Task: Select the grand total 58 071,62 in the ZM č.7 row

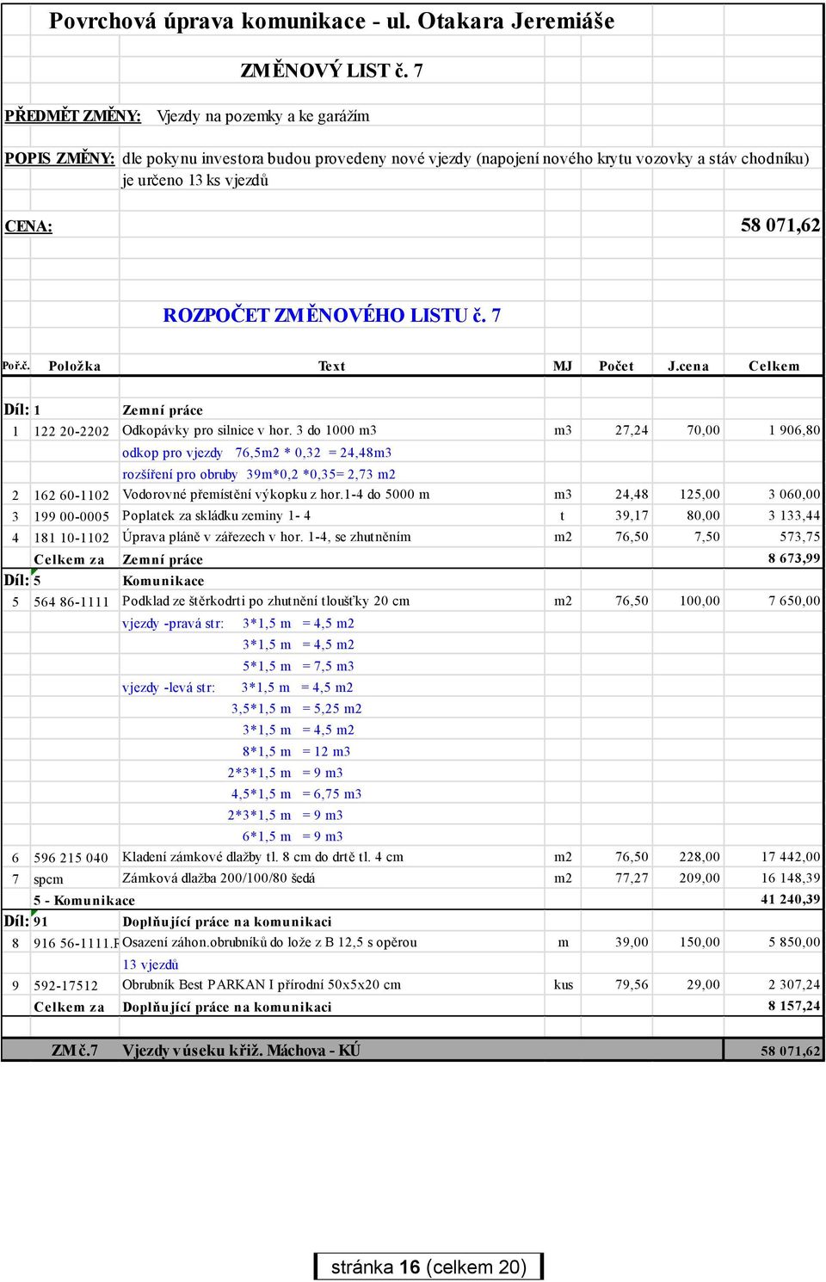Action: coord(791,1051)
